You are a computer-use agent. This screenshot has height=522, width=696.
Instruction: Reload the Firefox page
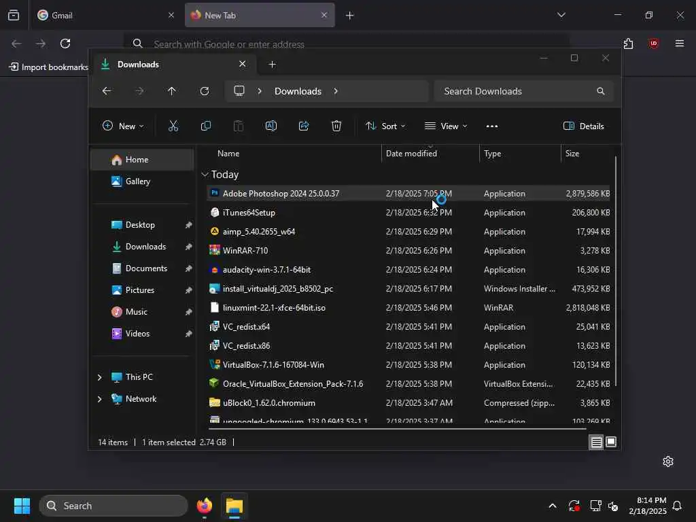click(x=65, y=43)
